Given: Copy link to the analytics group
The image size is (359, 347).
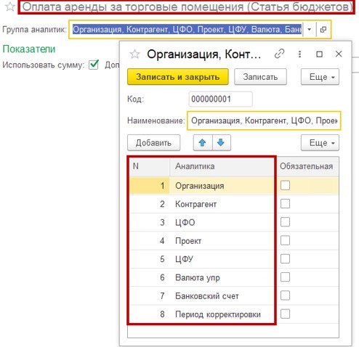Looking at the screenshot, I should [279, 54].
